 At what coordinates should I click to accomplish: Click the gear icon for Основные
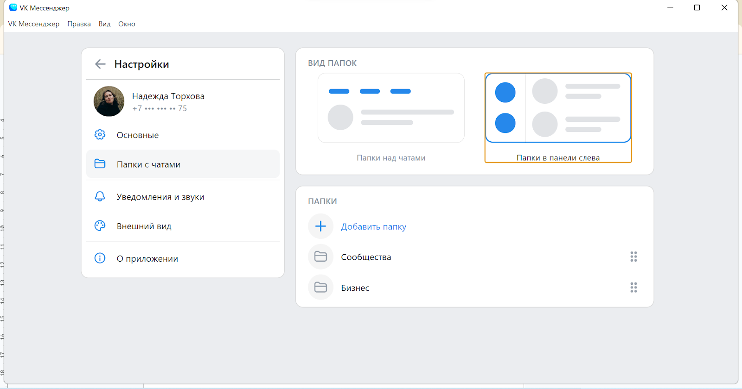tap(100, 135)
